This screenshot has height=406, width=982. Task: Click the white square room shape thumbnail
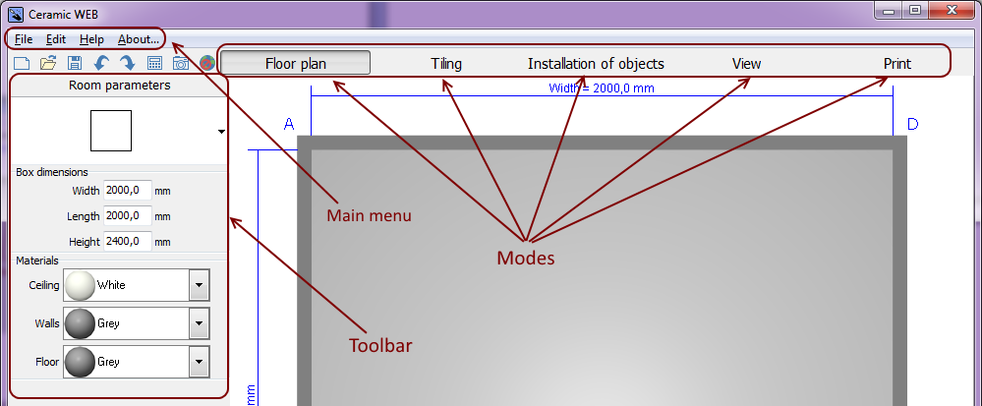[110, 131]
